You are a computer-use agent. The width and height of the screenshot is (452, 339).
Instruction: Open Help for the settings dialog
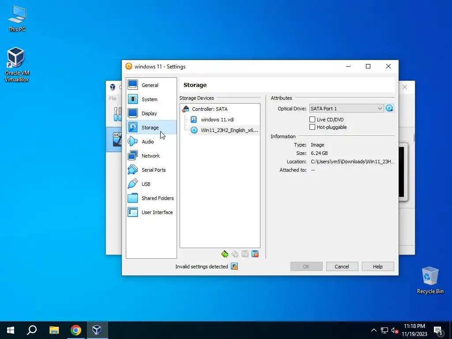[x=378, y=267]
